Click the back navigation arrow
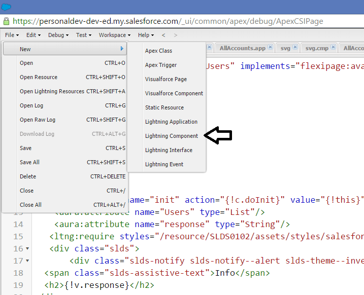 (x=163, y=35)
